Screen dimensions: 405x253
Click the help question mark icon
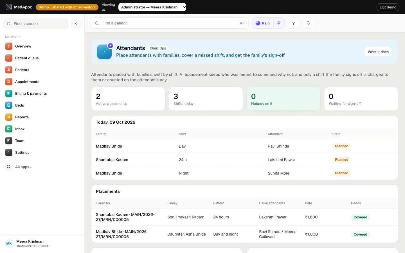click(x=294, y=23)
